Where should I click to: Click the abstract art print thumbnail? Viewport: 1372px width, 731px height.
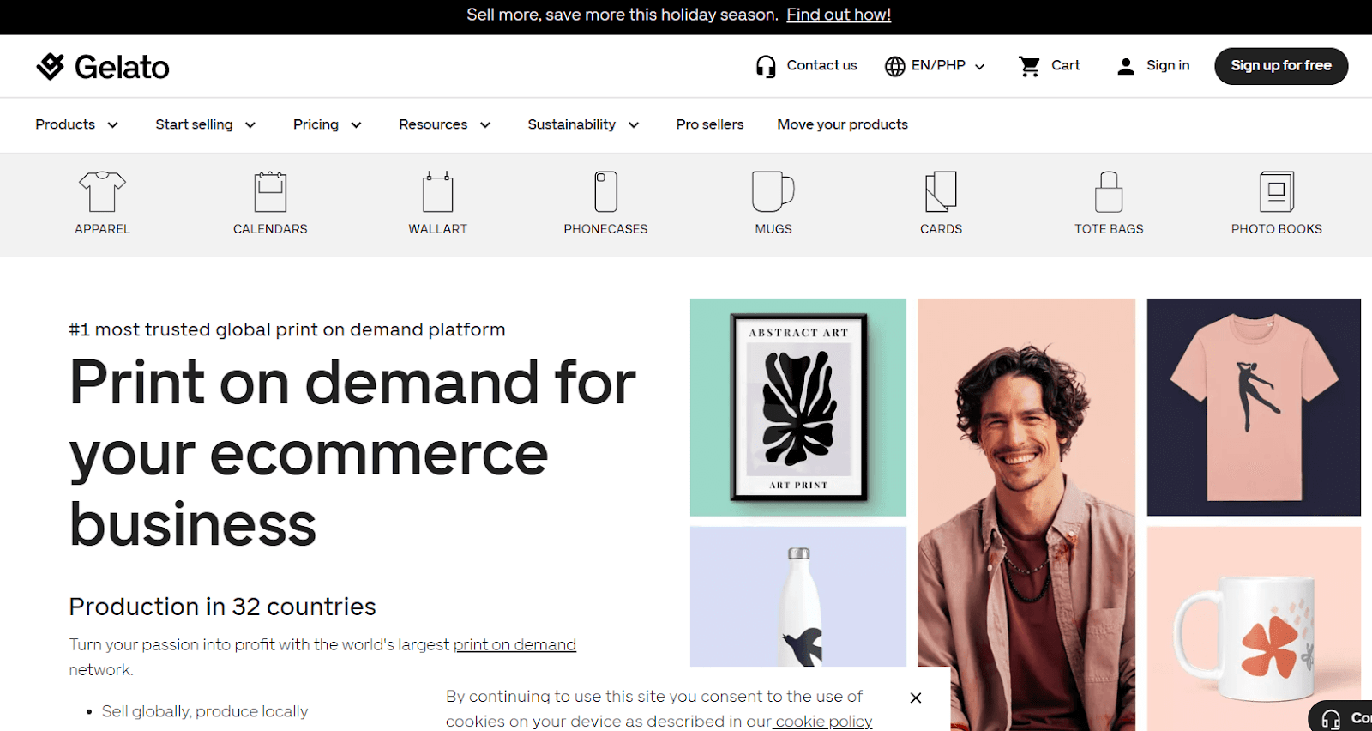coord(798,408)
